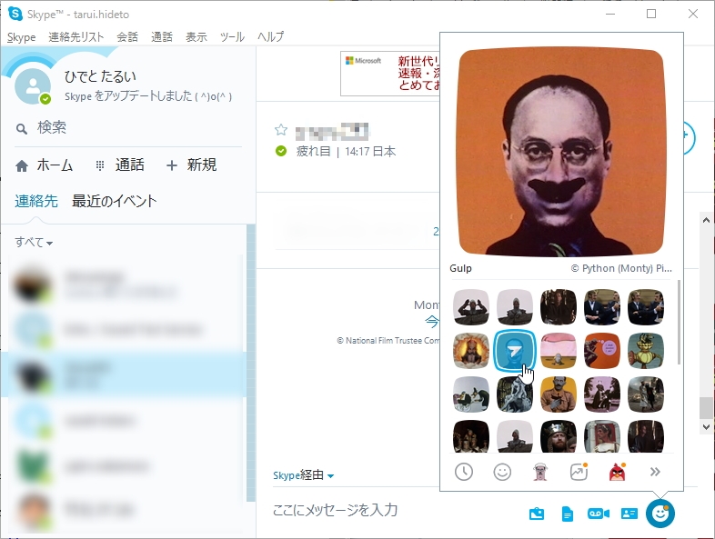Click the chat scrollbar up arrow
Viewport: 715px width, 539px height.
(x=706, y=220)
